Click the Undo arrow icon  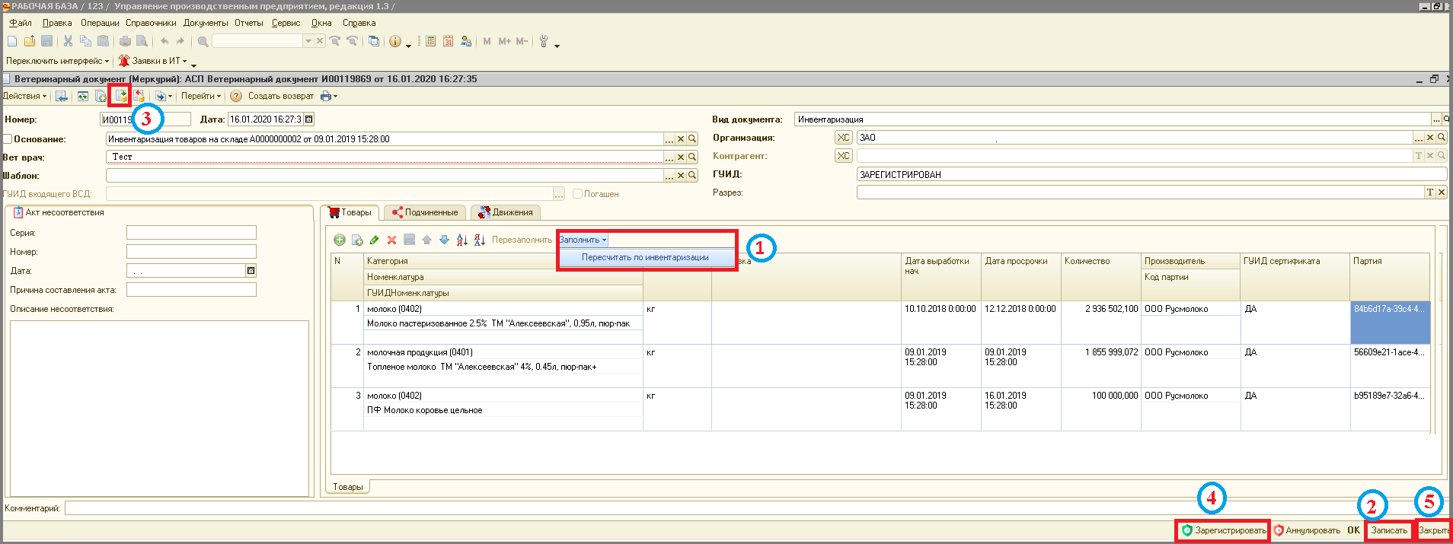click(164, 41)
